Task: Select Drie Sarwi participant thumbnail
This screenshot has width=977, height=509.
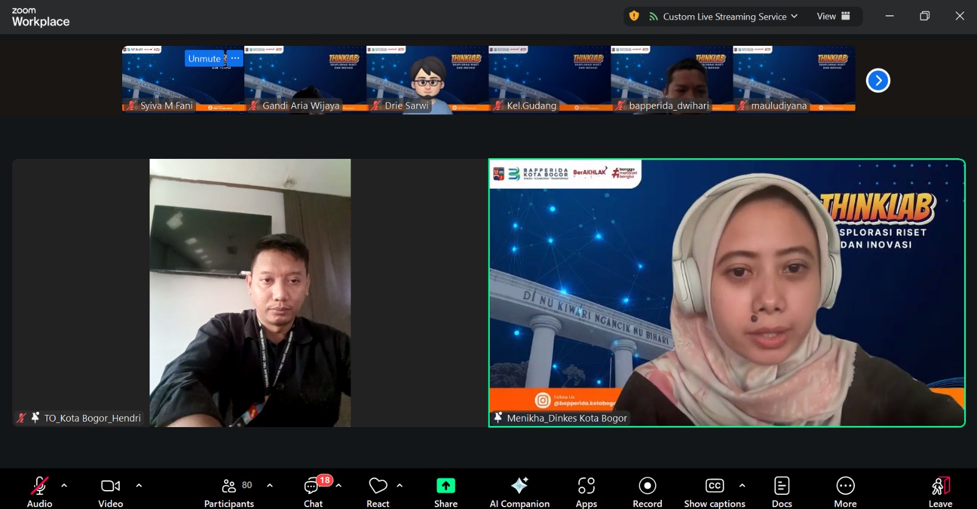Action: click(x=427, y=79)
